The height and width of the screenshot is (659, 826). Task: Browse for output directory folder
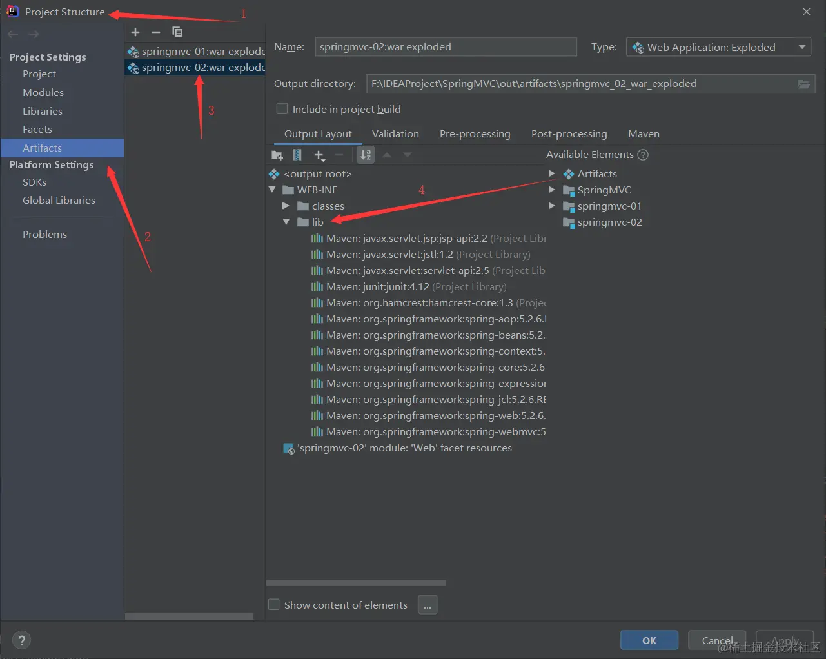[803, 84]
